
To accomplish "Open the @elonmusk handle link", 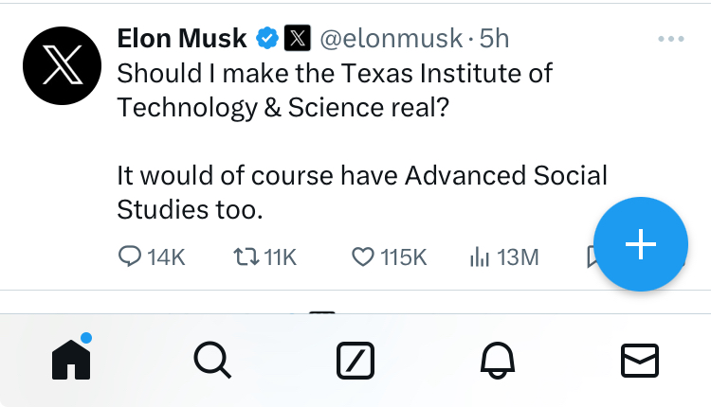I will pos(390,39).
